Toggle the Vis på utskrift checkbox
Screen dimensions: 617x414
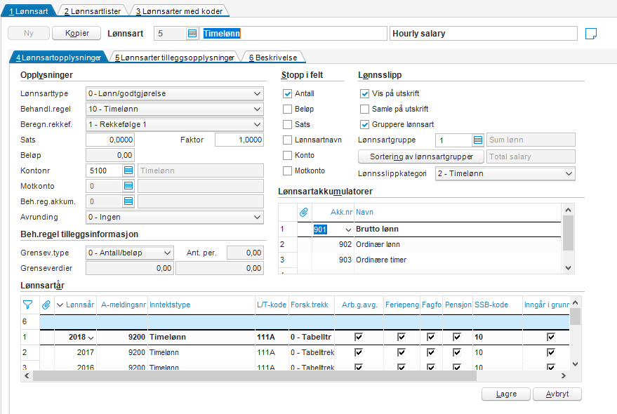[365, 93]
